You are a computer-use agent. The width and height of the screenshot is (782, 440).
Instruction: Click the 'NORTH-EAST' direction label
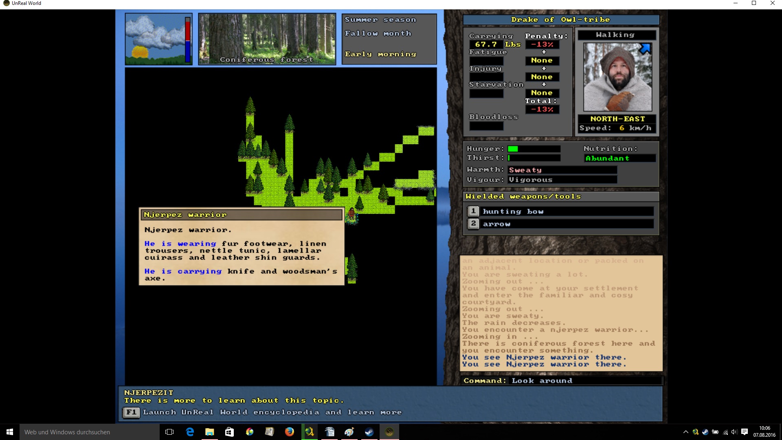(x=617, y=119)
